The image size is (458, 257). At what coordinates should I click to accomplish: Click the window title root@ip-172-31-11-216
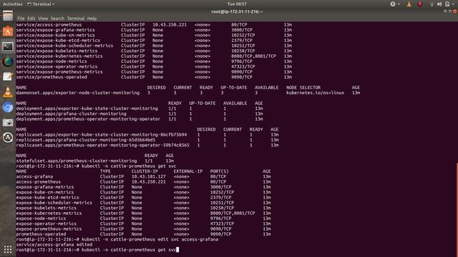click(237, 11)
